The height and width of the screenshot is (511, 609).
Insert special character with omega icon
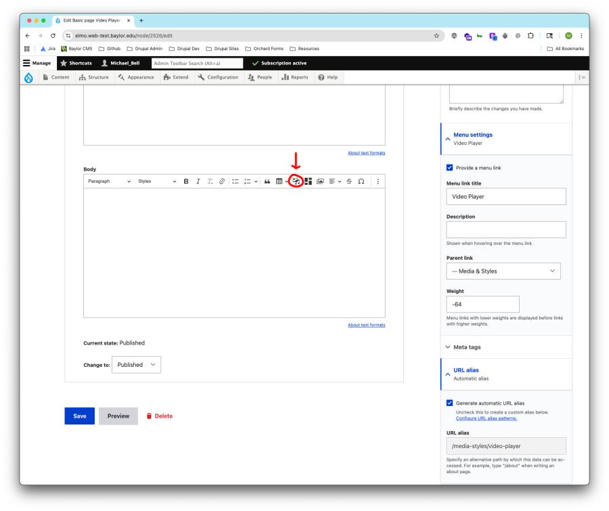click(361, 181)
